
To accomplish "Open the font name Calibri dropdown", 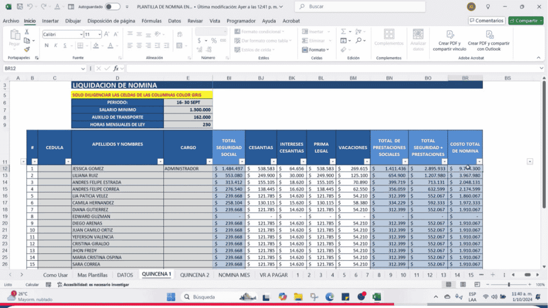I will point(81,34).
